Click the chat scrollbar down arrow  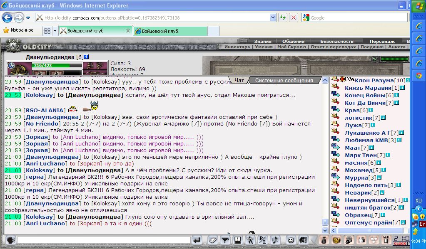[325, 230]
